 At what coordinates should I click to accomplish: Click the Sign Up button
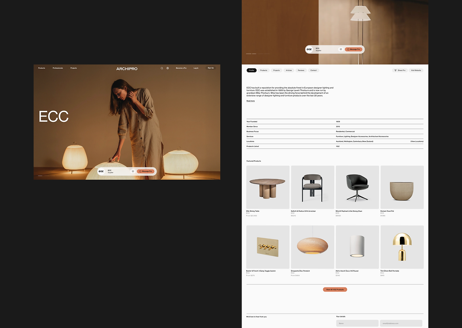(211, 68)
